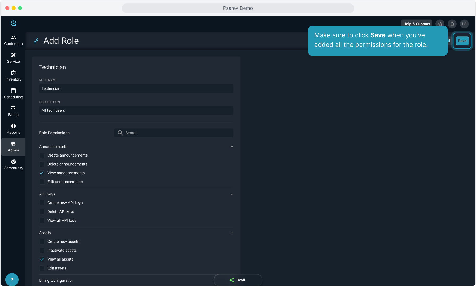The width and height of the screenshot is (476, 286).
Task: Open Help & Support
Action: pos(416,24)
